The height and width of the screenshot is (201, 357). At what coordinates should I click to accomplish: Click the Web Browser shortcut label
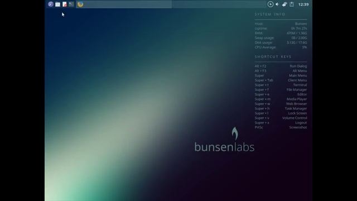[x=296, y=104]
